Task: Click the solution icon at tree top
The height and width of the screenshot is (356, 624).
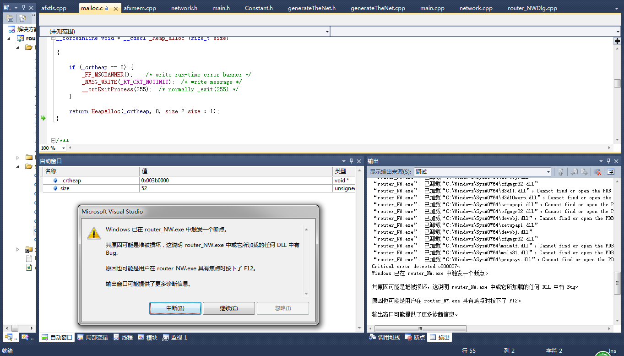Action: point(11,29)
